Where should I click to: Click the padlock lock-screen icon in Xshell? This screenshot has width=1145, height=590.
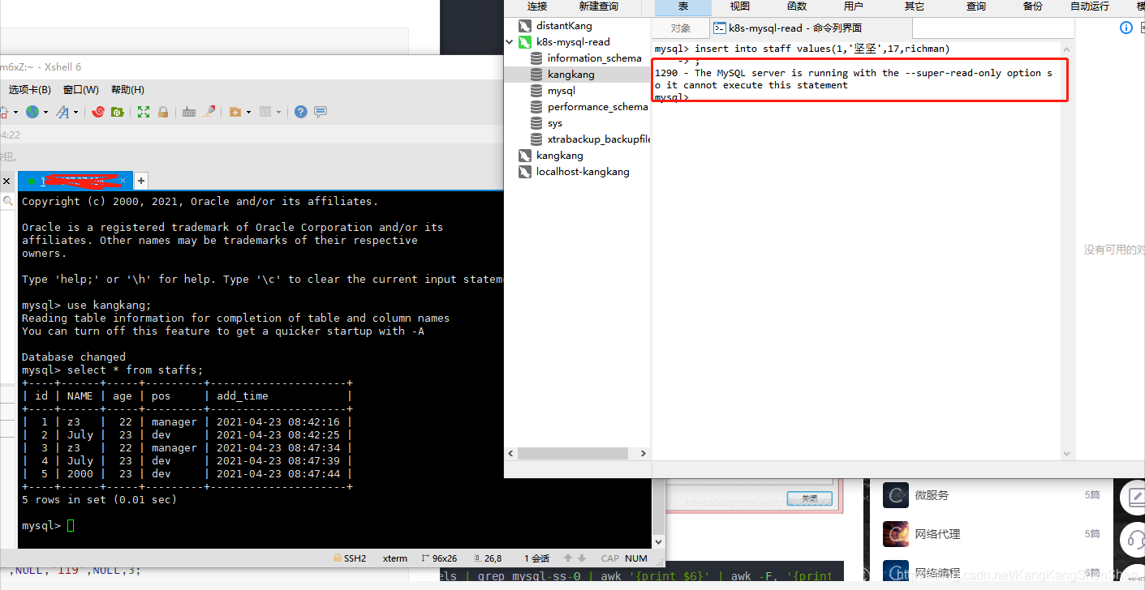tap(163, 112)
